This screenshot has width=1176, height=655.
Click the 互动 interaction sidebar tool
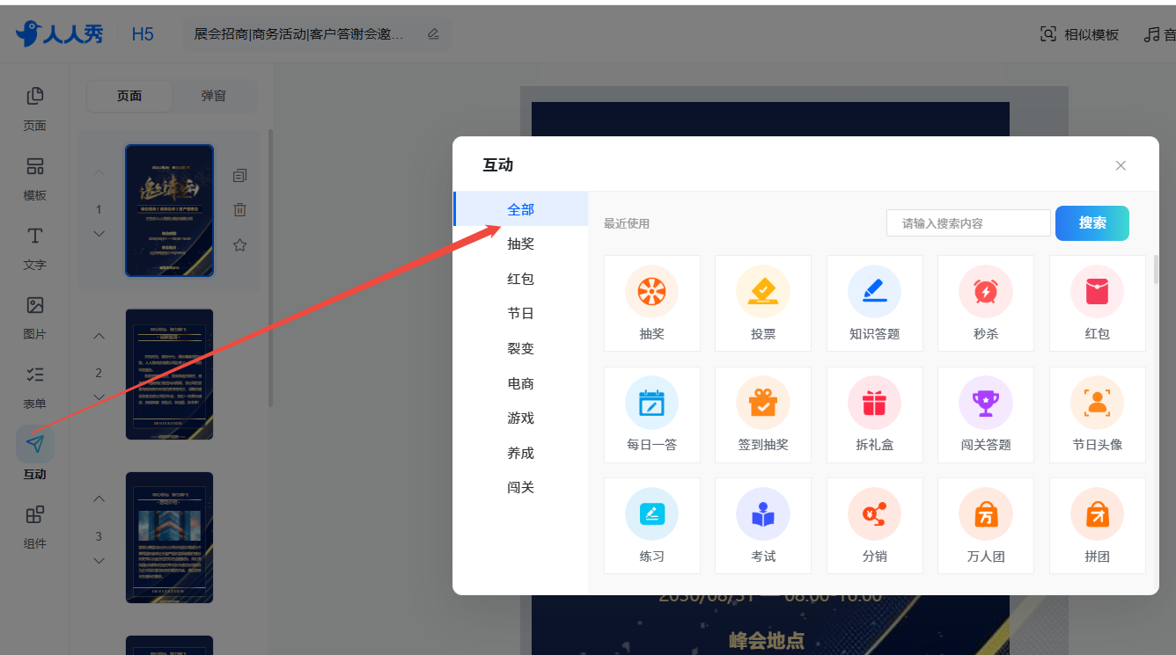pyautogui.click(x=34, y=455)
